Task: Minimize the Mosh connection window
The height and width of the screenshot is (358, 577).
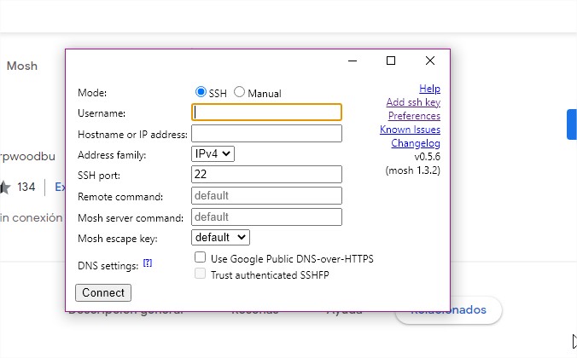Action: pyautogui.click(x=353, y=61)
